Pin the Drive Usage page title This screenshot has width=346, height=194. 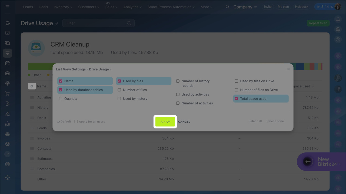tap(57, 24)
